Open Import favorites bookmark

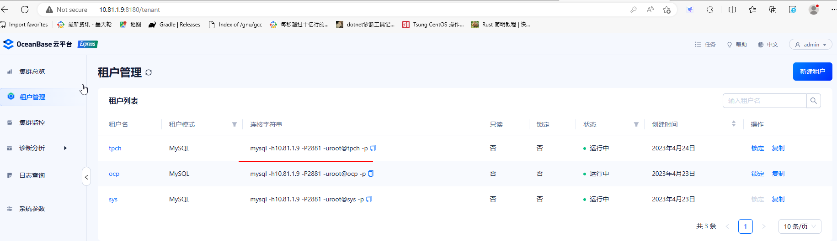(x=24, y=25)
